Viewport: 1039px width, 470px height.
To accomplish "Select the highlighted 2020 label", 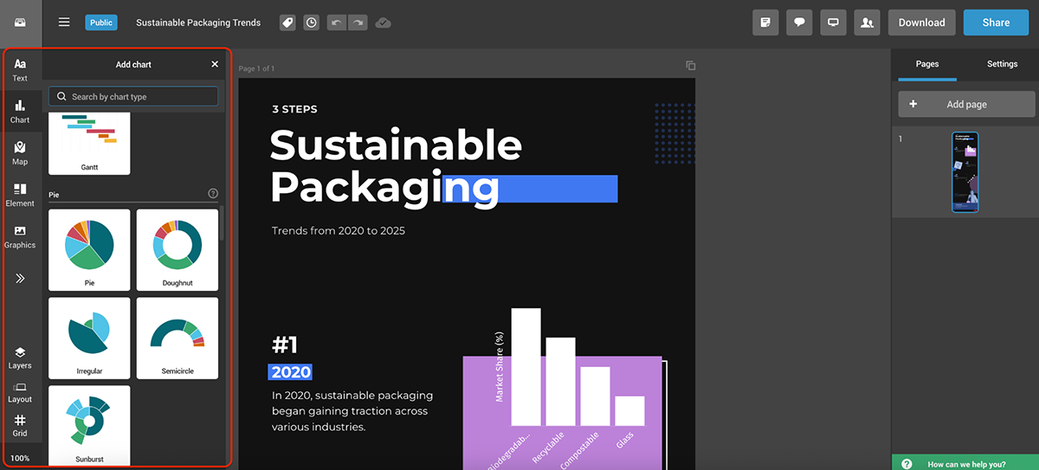I will [x=290, y=372].
